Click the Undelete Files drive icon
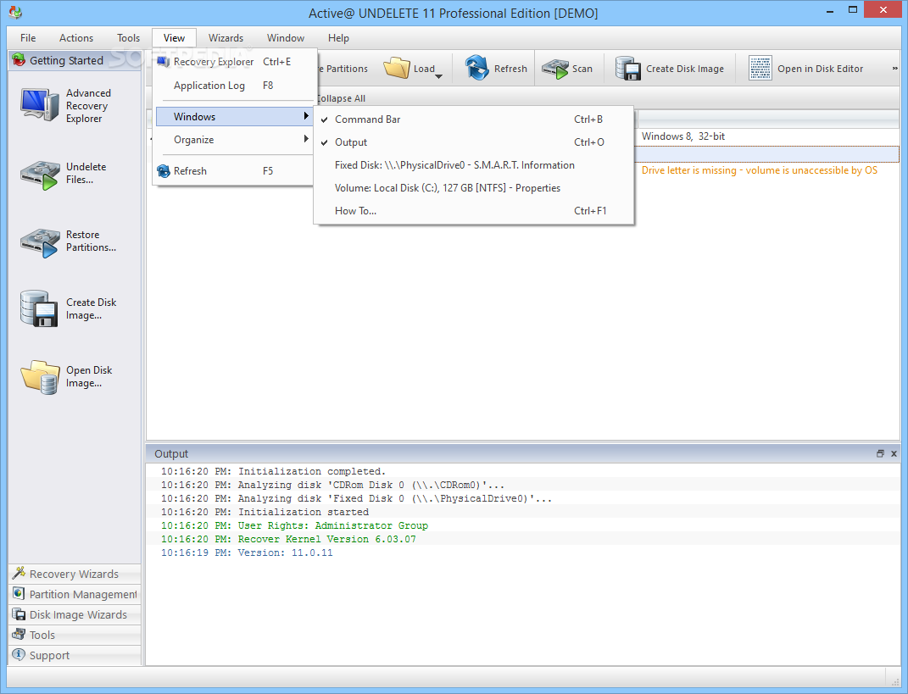 [x=39, y=175]
